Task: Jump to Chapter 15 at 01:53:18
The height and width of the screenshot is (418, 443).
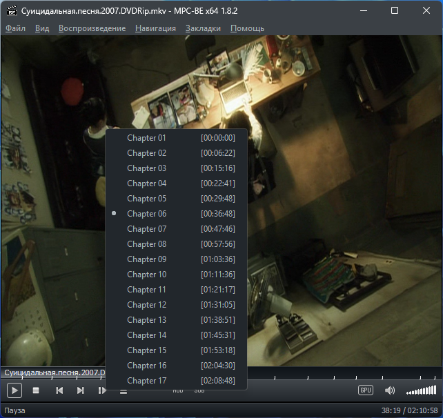Action: click(x=176, y=350)
